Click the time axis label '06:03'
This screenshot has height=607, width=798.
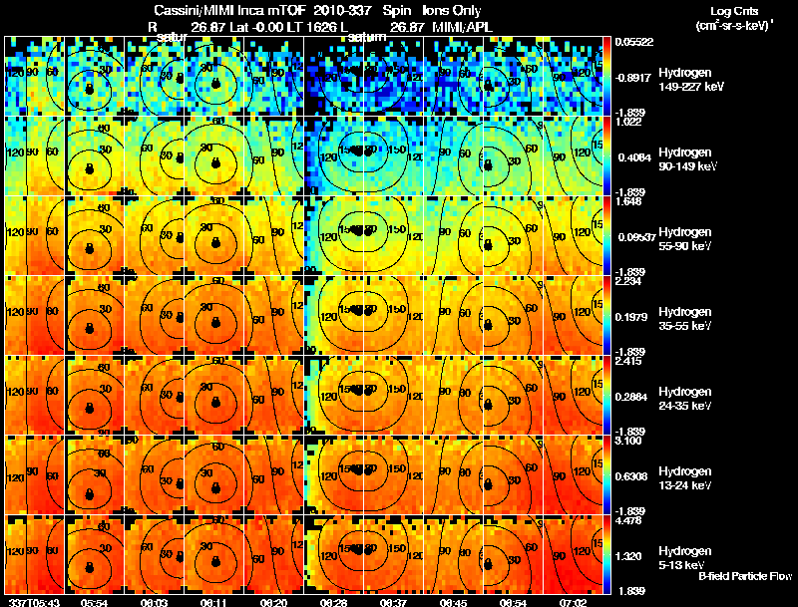point(155,603)
